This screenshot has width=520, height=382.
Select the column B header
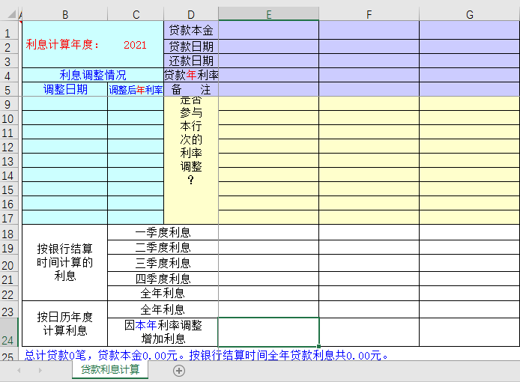point(65,14)
